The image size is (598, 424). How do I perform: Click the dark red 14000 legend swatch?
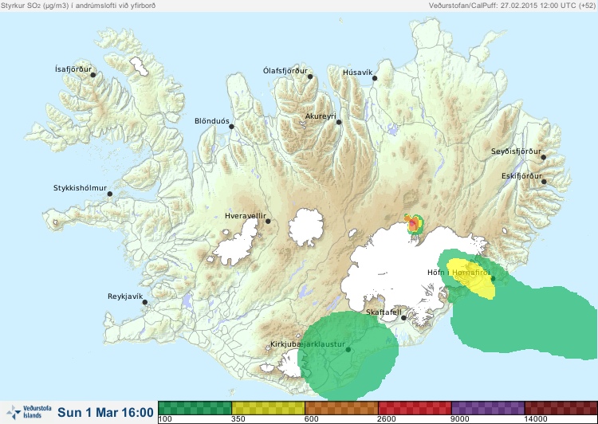pyautogui.click(x=561, y=408)
